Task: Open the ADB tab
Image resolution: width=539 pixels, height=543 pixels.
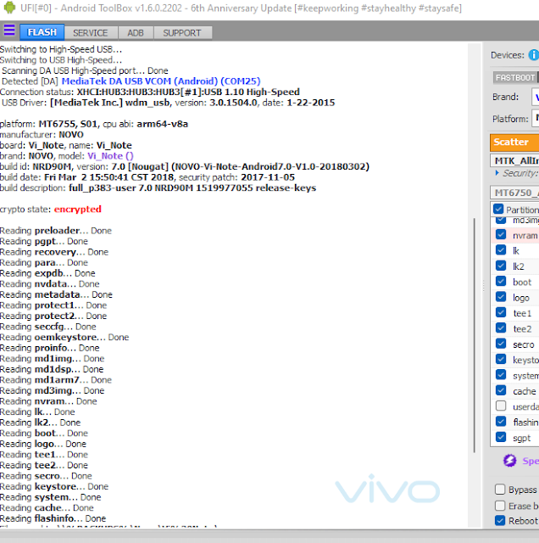Action: 136,33
